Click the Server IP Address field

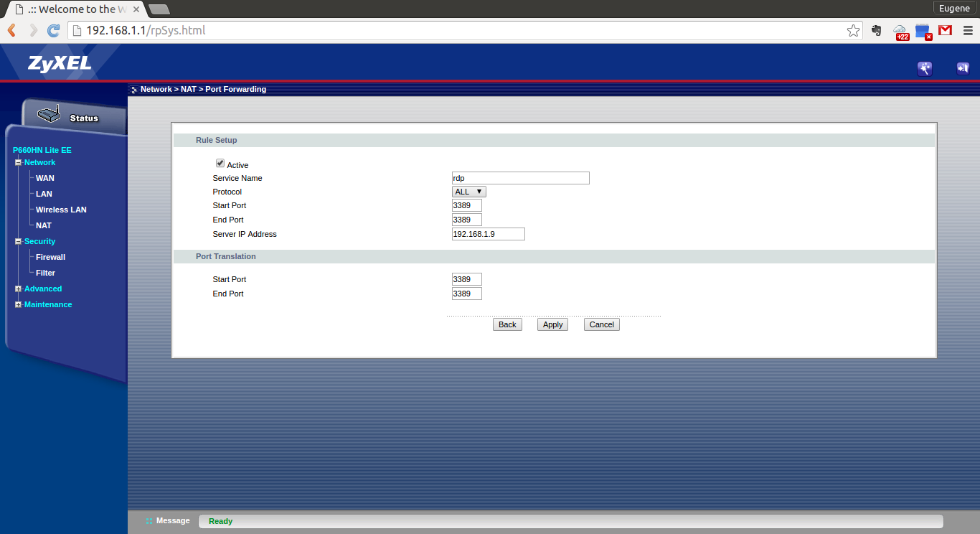coord(488,234)
